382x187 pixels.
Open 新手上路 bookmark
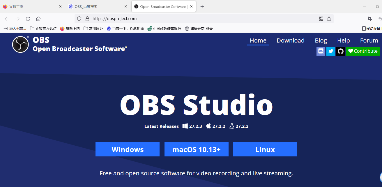pyautogui.click(x=70, y=29)
